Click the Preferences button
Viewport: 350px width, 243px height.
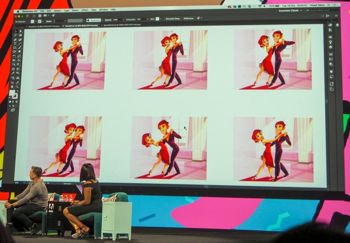189,18
